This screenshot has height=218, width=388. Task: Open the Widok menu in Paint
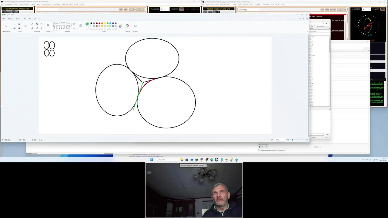[18, 19]
